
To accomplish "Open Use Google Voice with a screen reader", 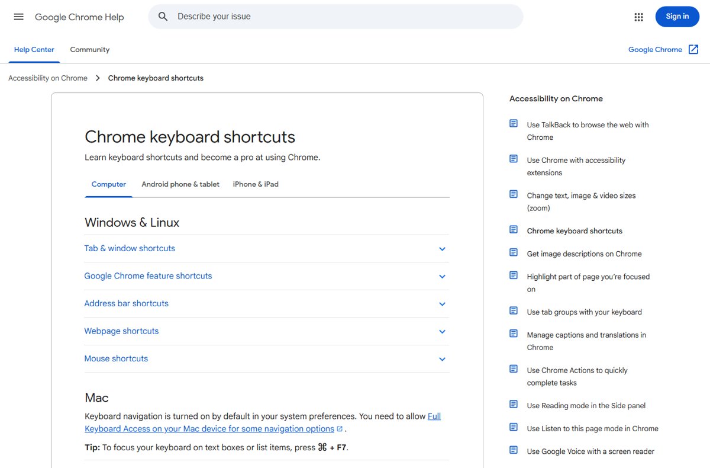I will (591, 451).
